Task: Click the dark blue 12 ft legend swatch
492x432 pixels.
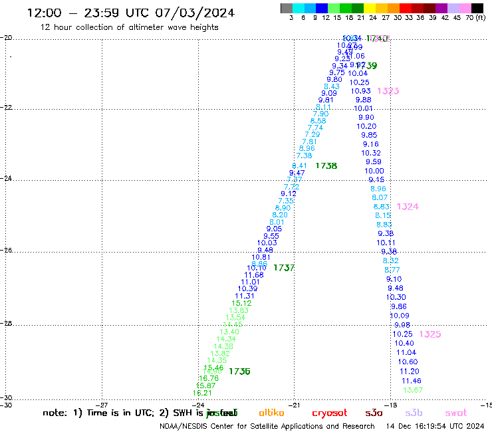Action: pyautogui.click(x=322, y=8)
